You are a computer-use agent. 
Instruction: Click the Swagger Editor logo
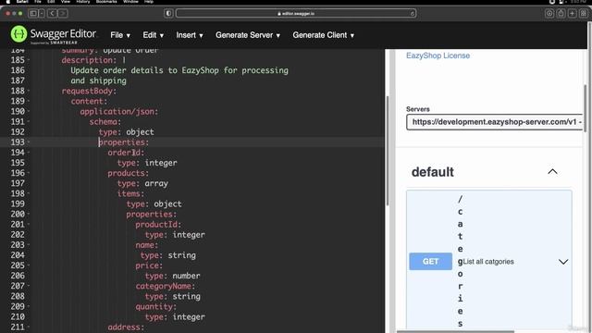click(x=54, y=35)
